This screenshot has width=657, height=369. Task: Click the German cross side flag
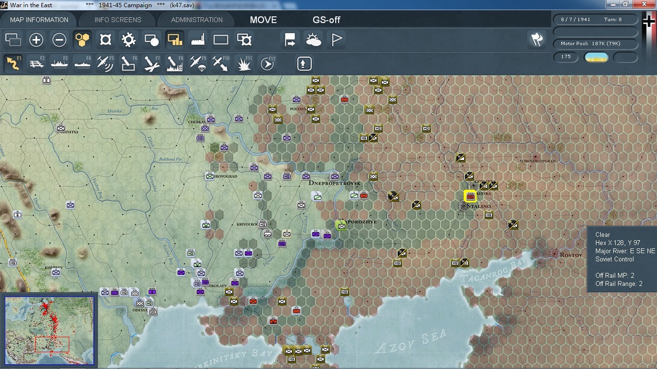point(649,22)
